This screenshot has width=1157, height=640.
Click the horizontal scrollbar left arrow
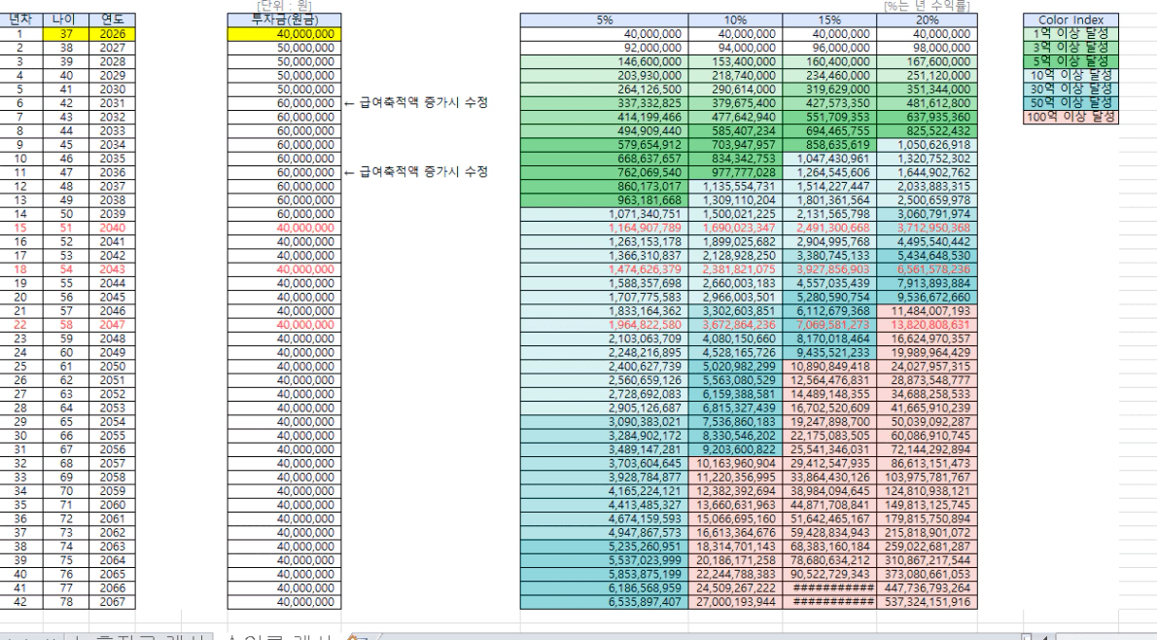coord(1044,637)
